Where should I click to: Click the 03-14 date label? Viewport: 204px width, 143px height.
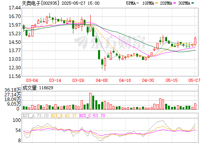pos(55,80)
